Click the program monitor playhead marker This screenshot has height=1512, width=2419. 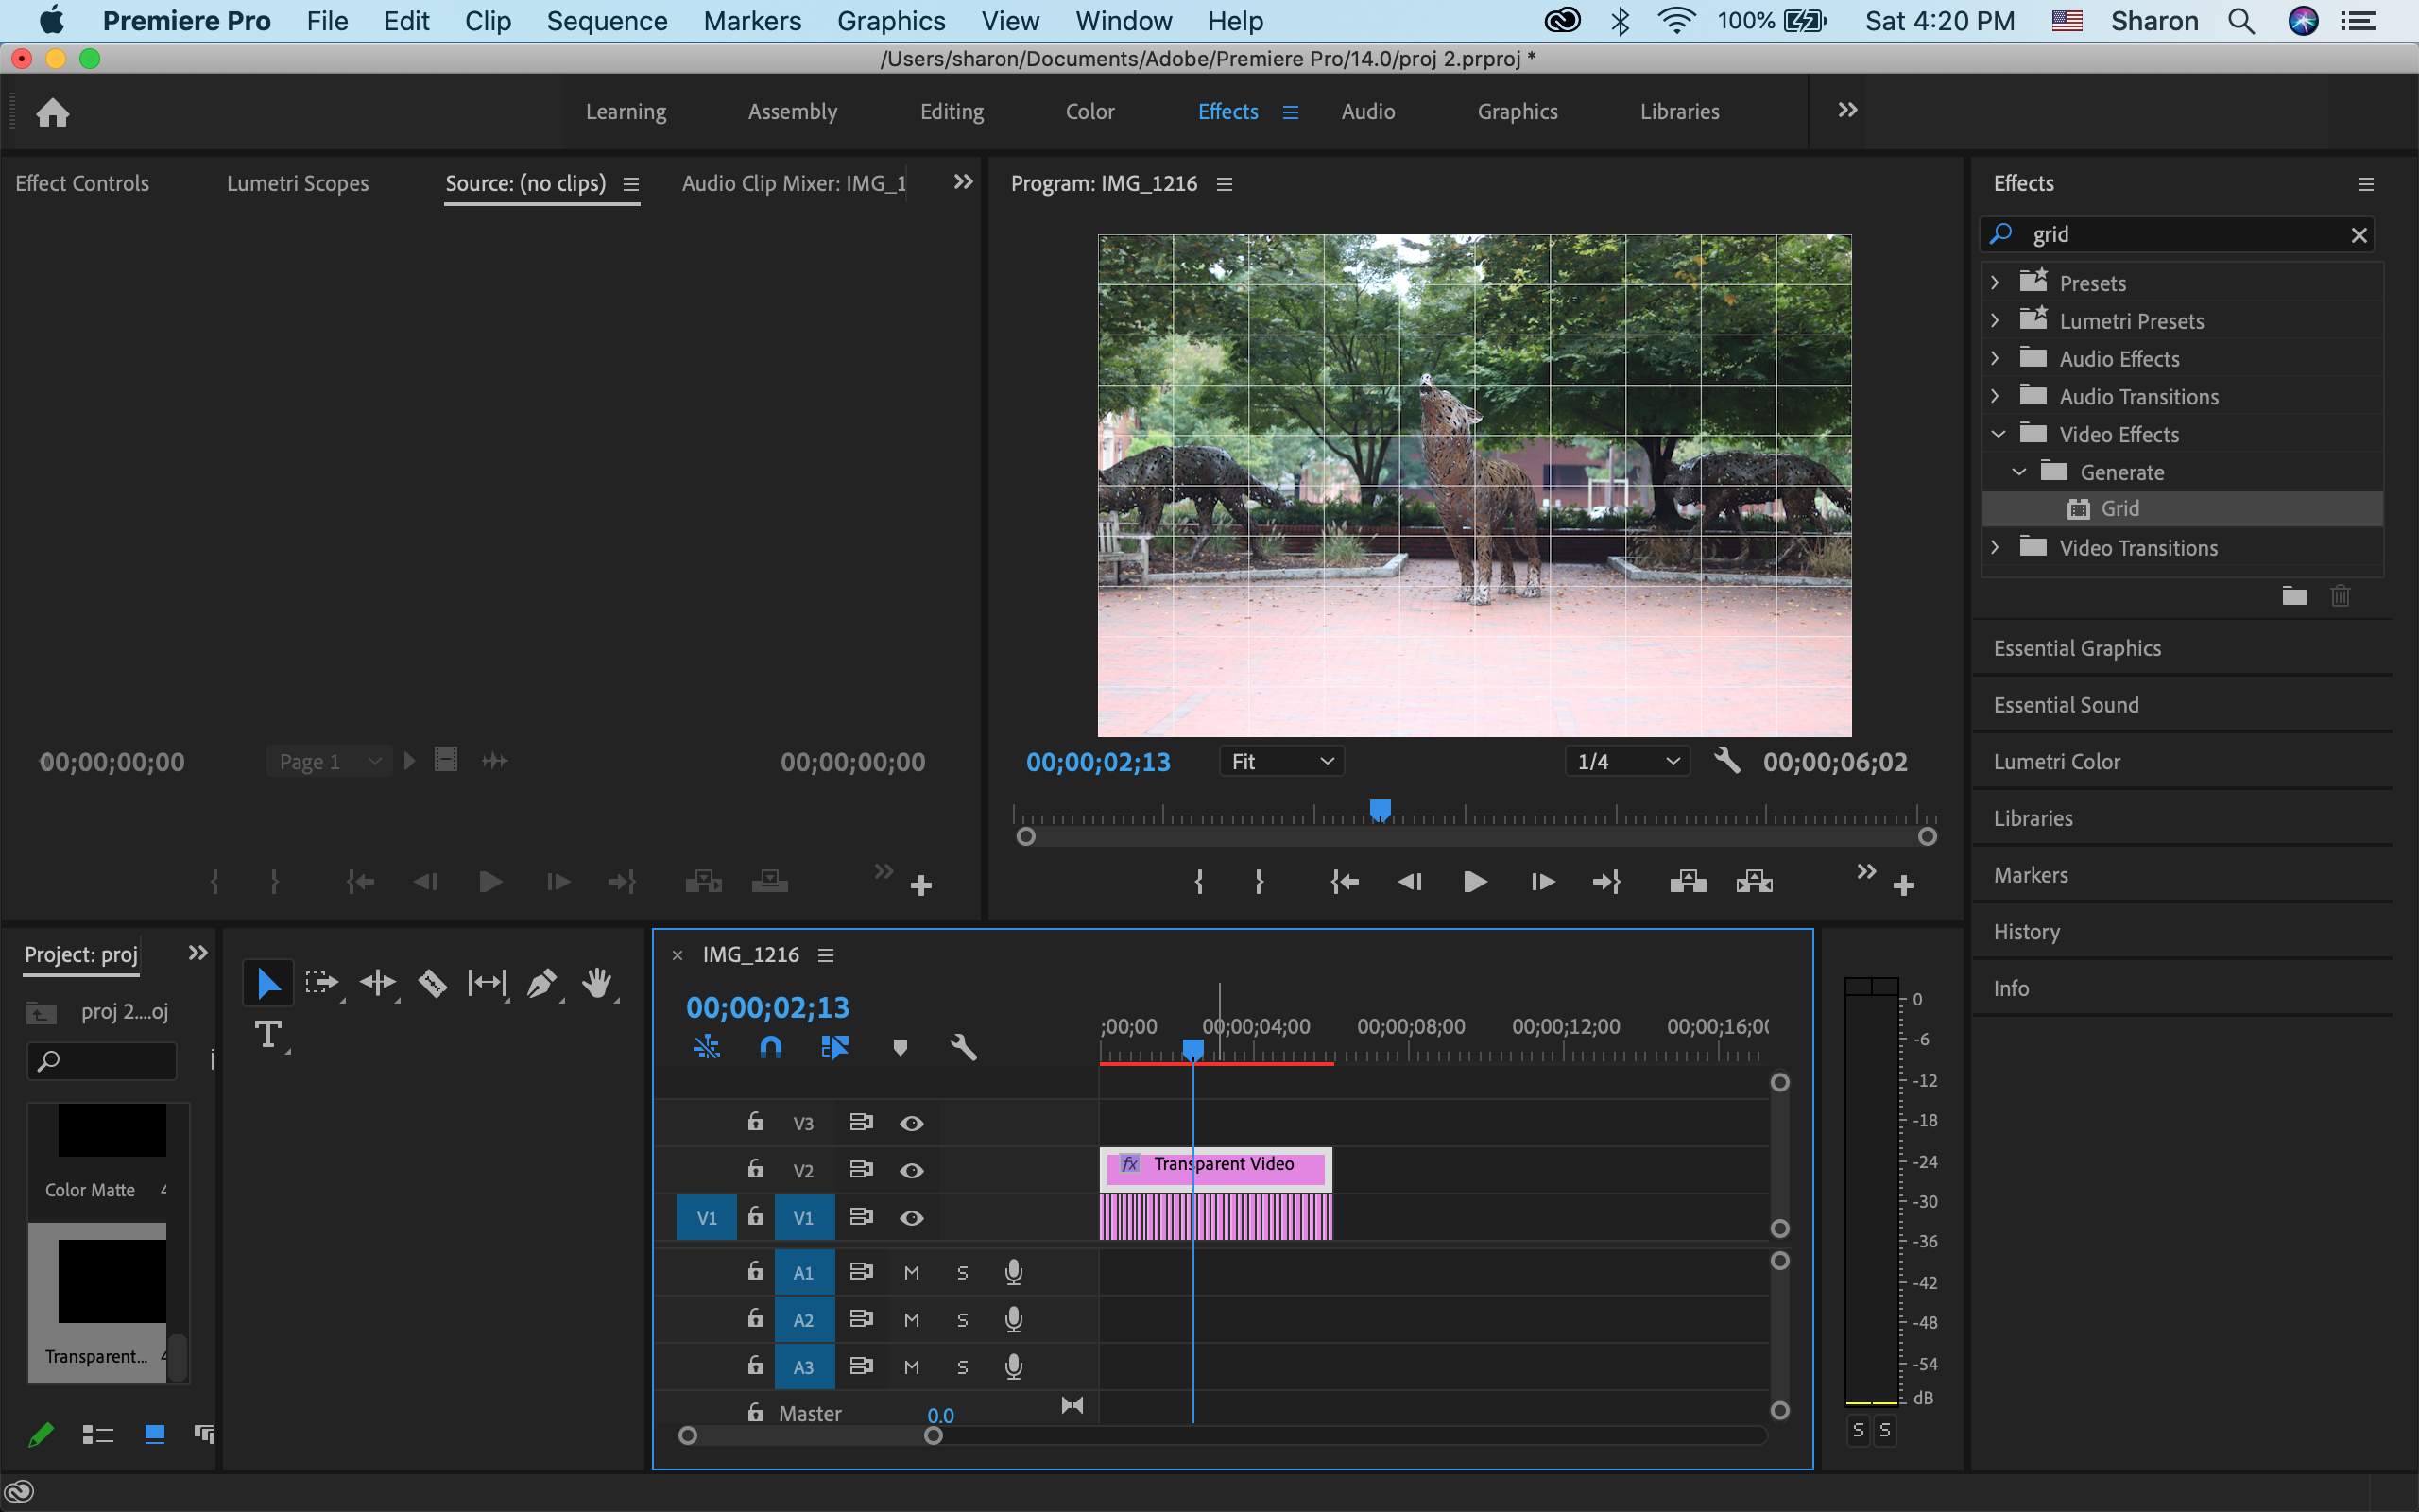tap(1380, 808)
